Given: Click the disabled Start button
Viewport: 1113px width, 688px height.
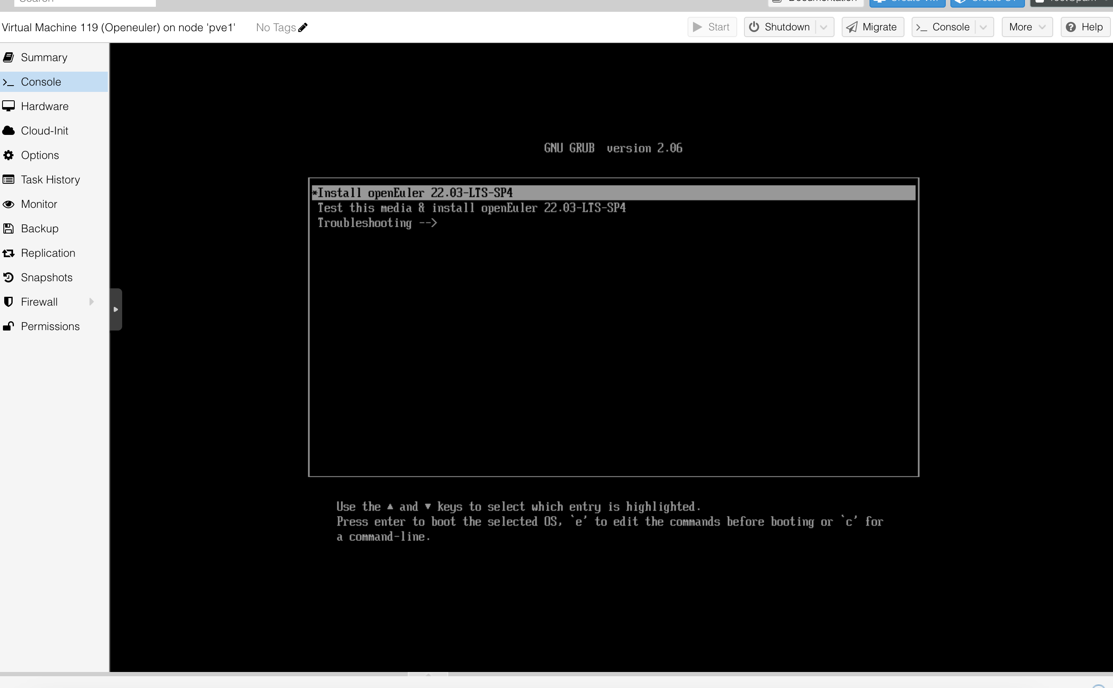Looking at the screenshot, I should click(x=712, y=27).
